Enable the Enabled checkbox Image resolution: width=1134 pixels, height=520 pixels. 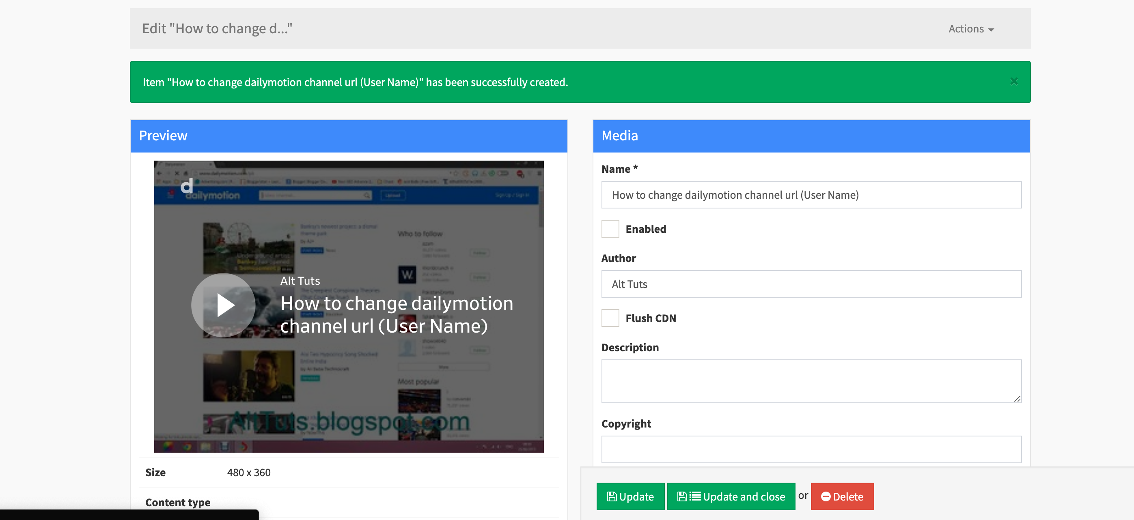(x=610, y=229)
